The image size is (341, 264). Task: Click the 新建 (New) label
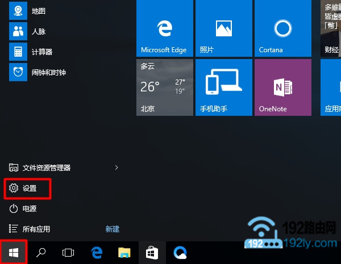pos(113,229)
